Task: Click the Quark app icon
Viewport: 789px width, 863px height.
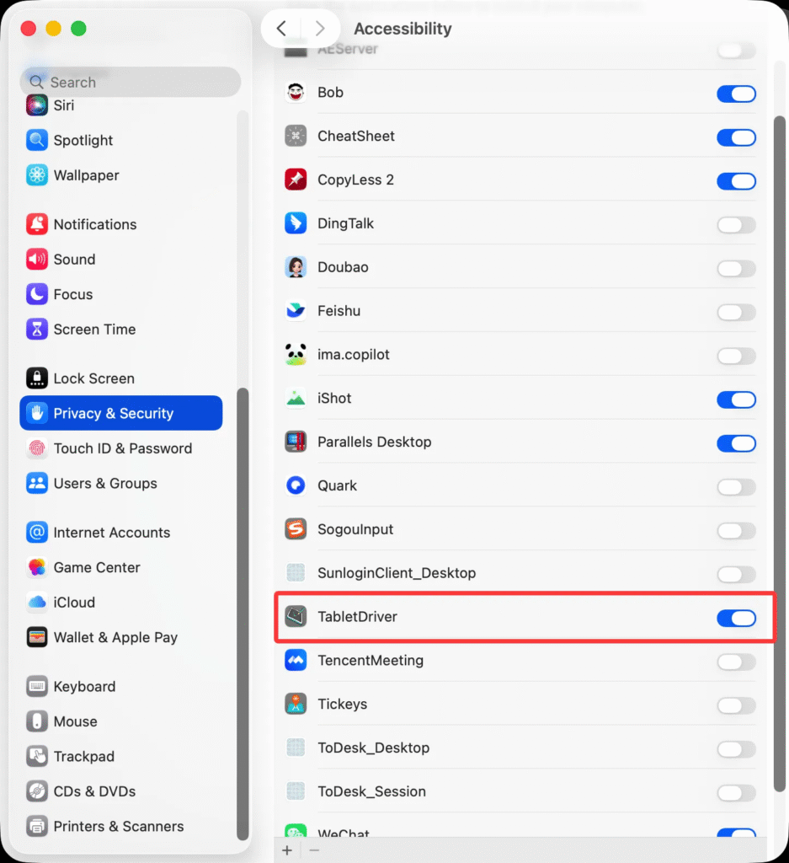Action: 296,485
